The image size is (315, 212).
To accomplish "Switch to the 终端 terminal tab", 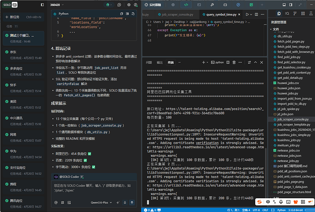I will point(171,62).
